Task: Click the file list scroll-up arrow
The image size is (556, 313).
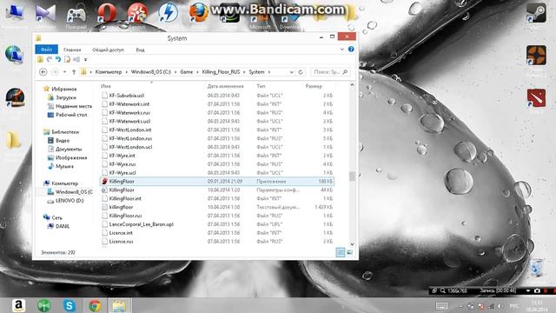Action: (x=352, y=85)
